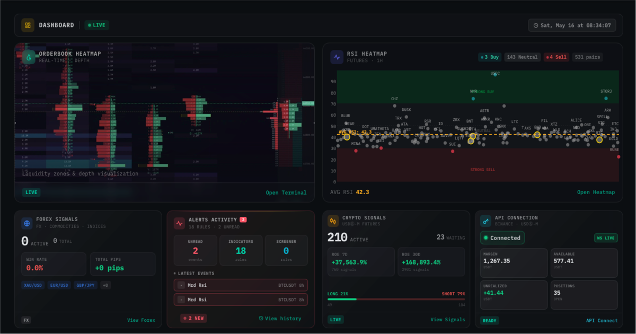Image resolution: width=636 pixels, height=334 pixels.
Task: Open the View Signals link
Action: click(x=448, y=320)
